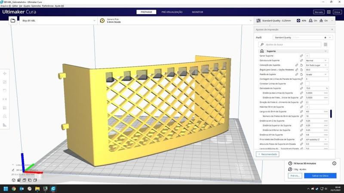Reset the Colocação dos Suportes setting
This screenshot has height=193, width=344.
(x=301, y=65)
